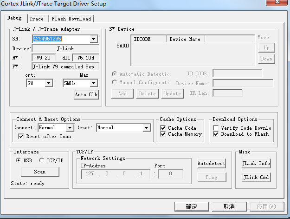
Task: Toggle Download to Flash checkbox
Action: click(216, 134)
